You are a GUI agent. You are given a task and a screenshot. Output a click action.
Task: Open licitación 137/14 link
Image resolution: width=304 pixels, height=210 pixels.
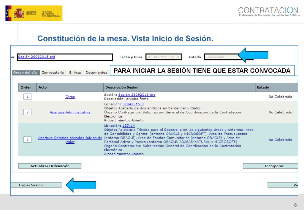[129, 126]
